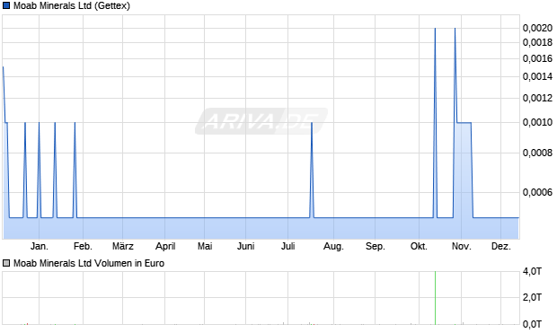This screenshot has height=333, width=557.
Task: Click the 'Moab Minerals Ltd (Gettex)' chart title
Action: click(72, 5)
